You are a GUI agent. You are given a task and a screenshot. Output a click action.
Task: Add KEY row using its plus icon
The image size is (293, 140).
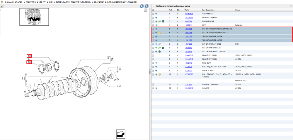click(x=153, y=25)
